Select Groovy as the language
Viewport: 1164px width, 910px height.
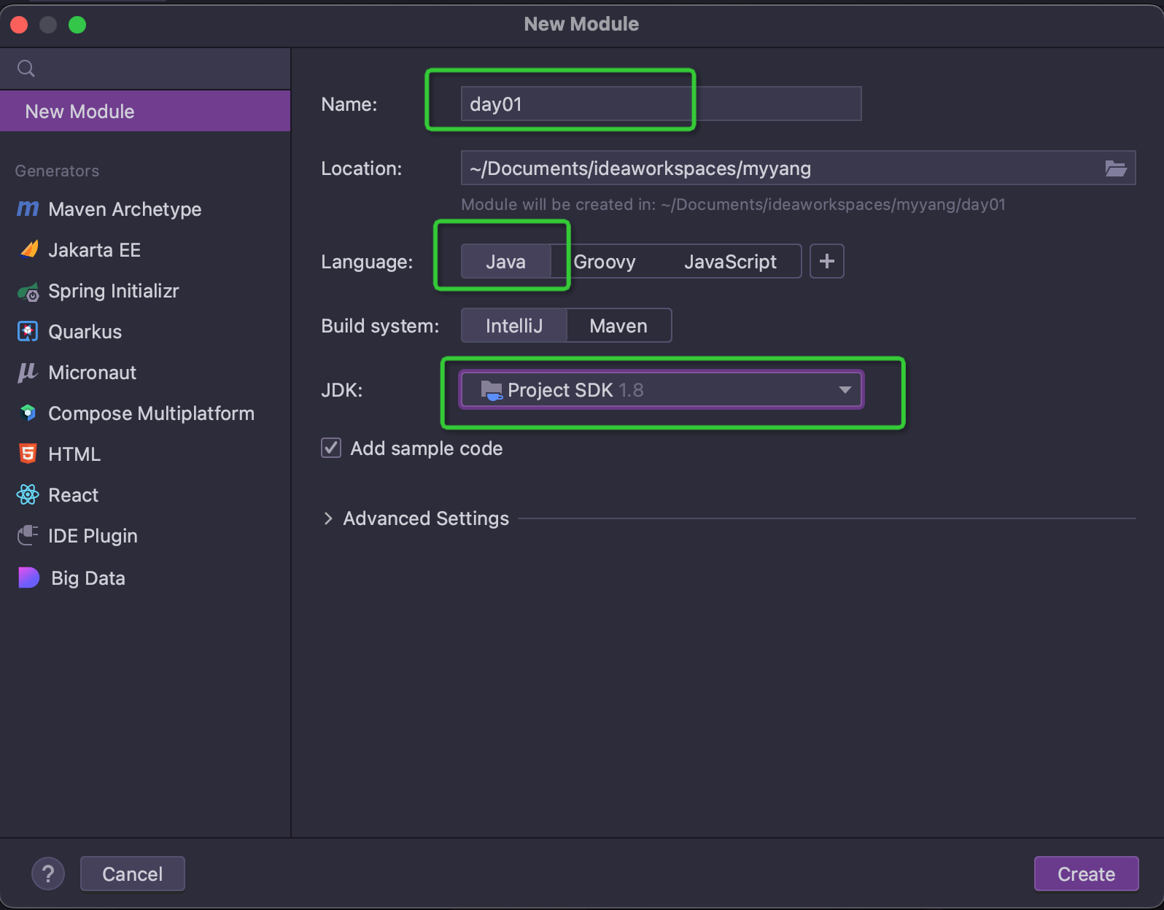(605, 262)
